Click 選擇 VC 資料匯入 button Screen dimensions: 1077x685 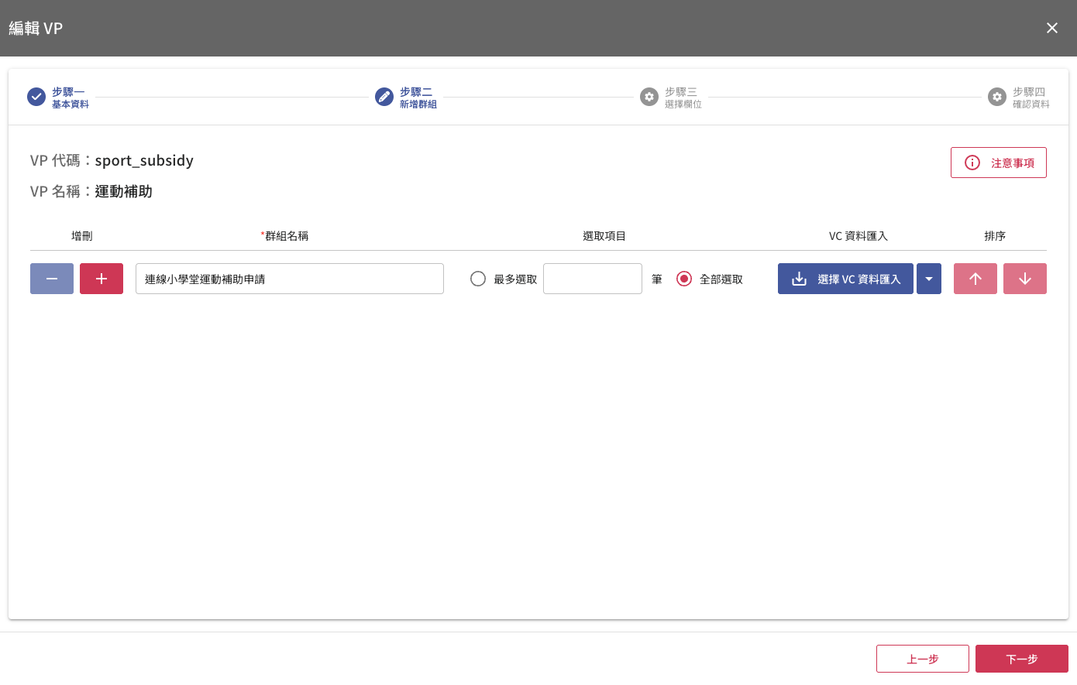(x=845, y=279)
